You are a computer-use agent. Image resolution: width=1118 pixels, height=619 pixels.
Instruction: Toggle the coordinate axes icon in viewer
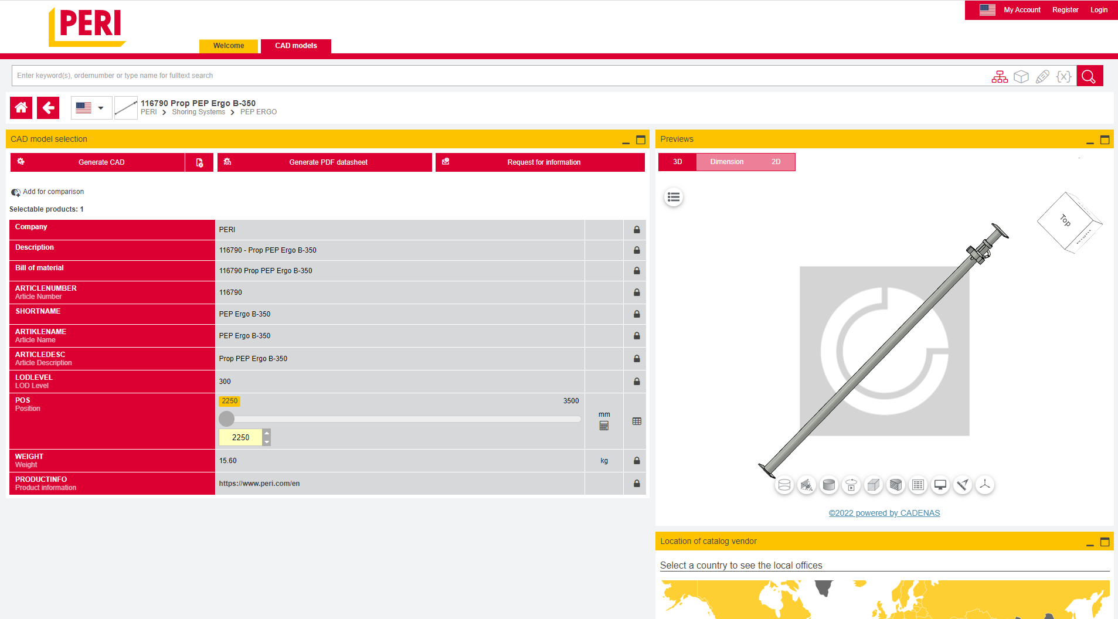[985, 485]
